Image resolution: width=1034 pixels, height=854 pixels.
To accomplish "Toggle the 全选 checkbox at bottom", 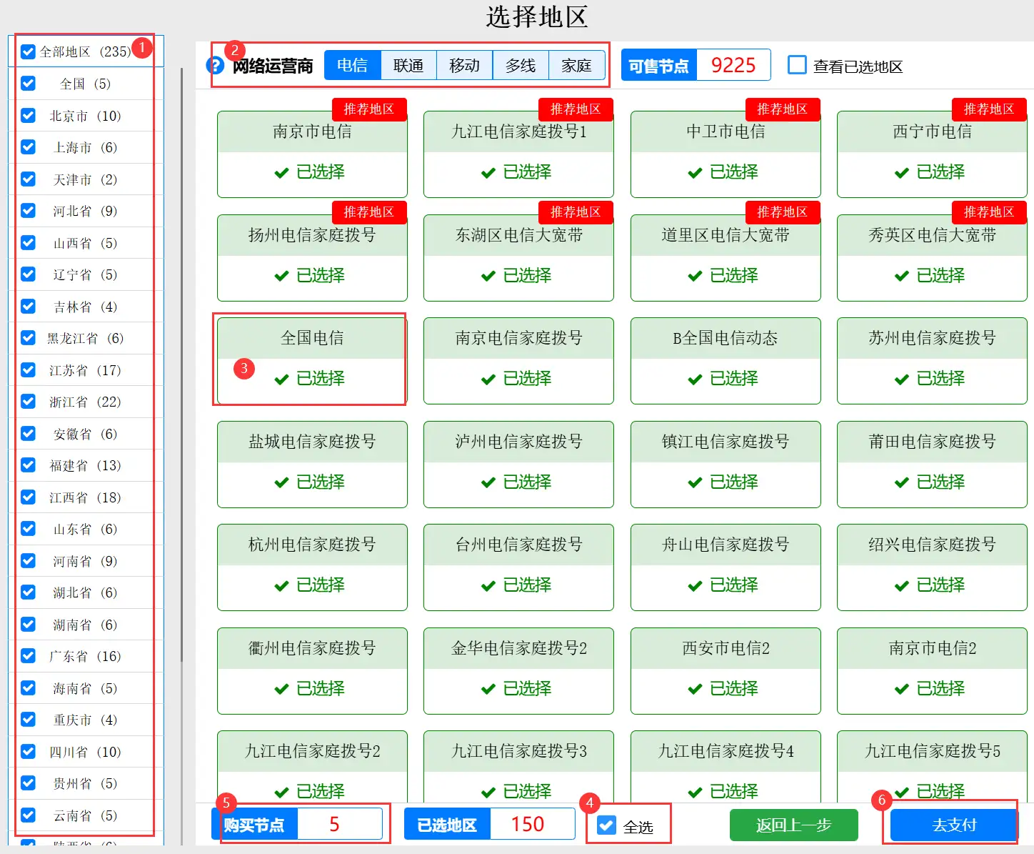I will [606, 825].
